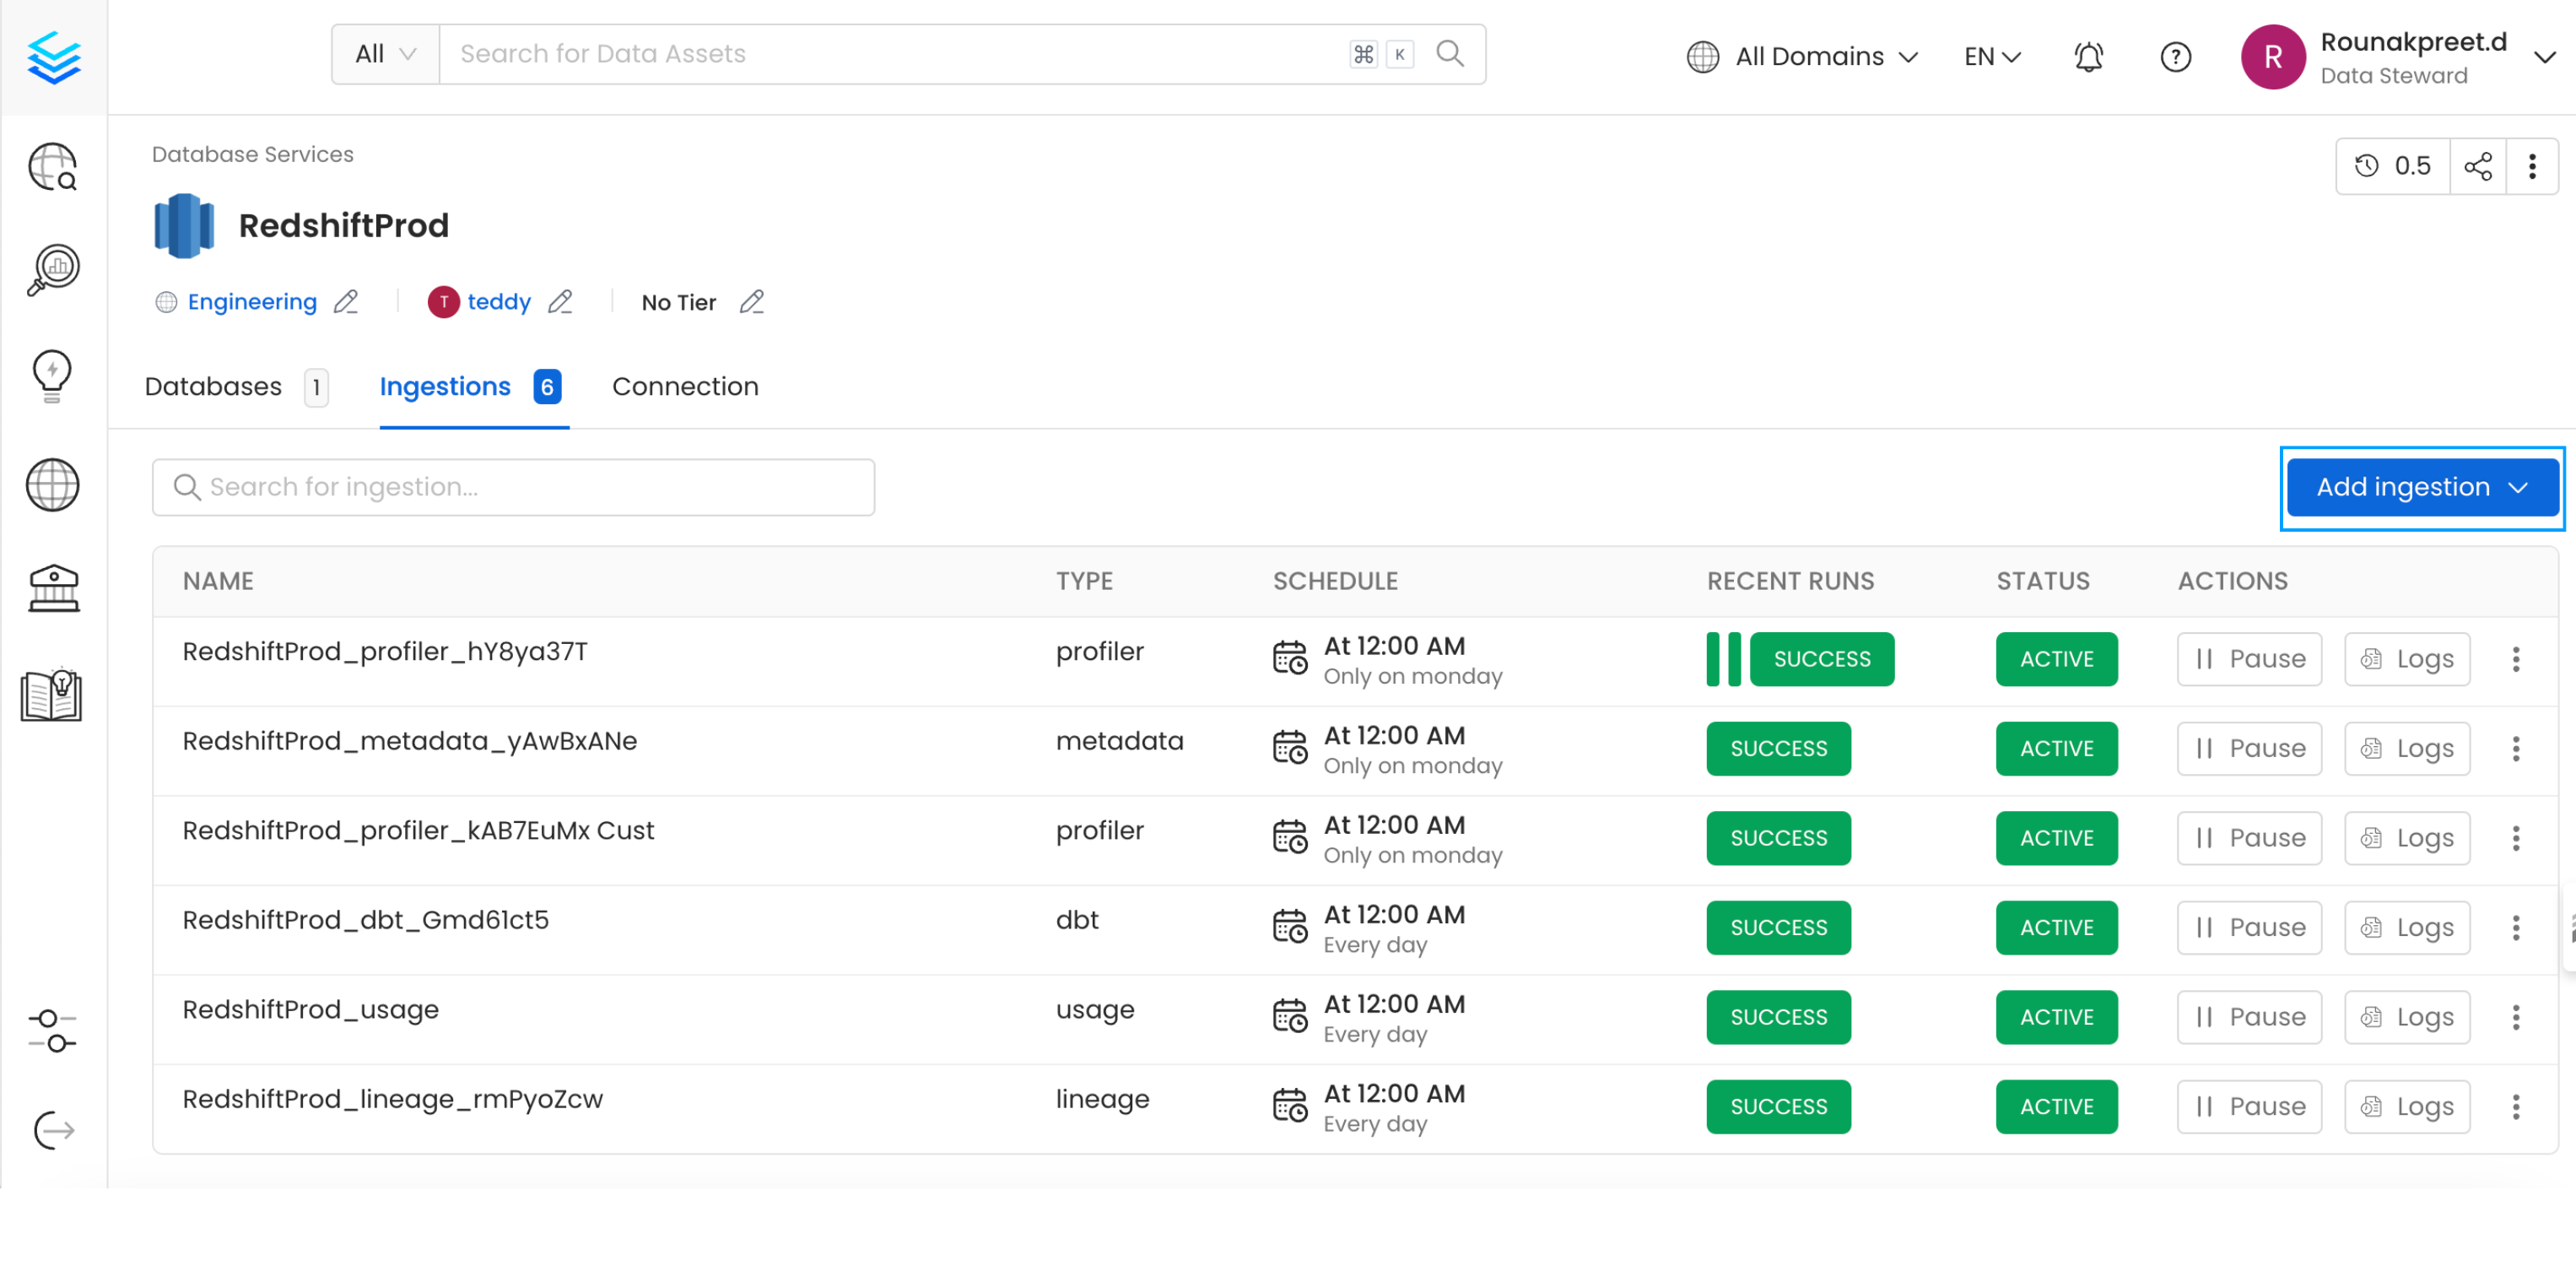Click the Search for ingestion field
This screenshot has height=1266, width=2576.
coord(513,487)
